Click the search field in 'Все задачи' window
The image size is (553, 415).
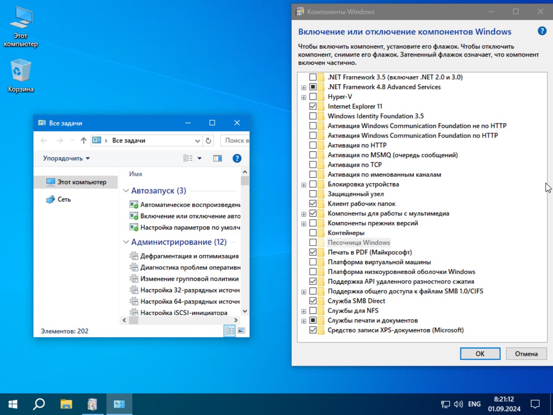tap(236, 140)
